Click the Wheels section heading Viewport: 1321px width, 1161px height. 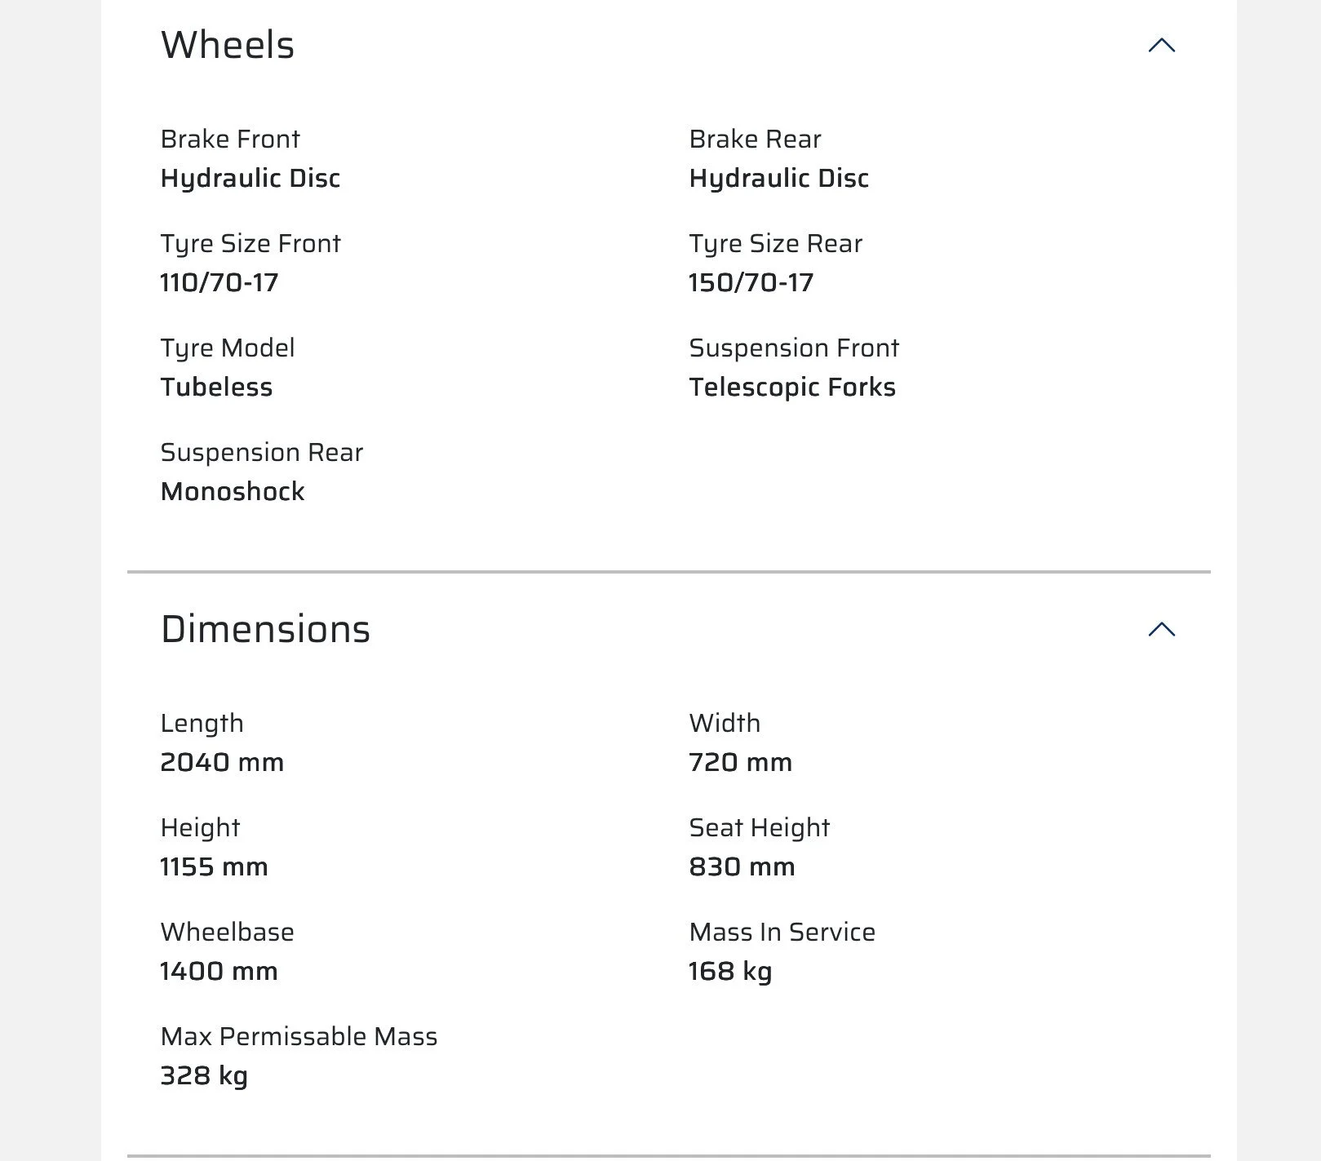pyautogui.click(x=228, y=45)
